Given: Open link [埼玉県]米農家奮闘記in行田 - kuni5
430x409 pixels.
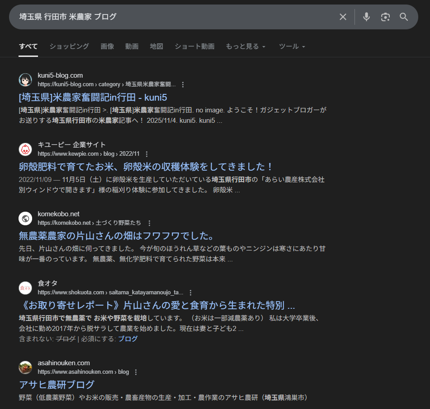Looking at the screenshot, I should (93, 98).
